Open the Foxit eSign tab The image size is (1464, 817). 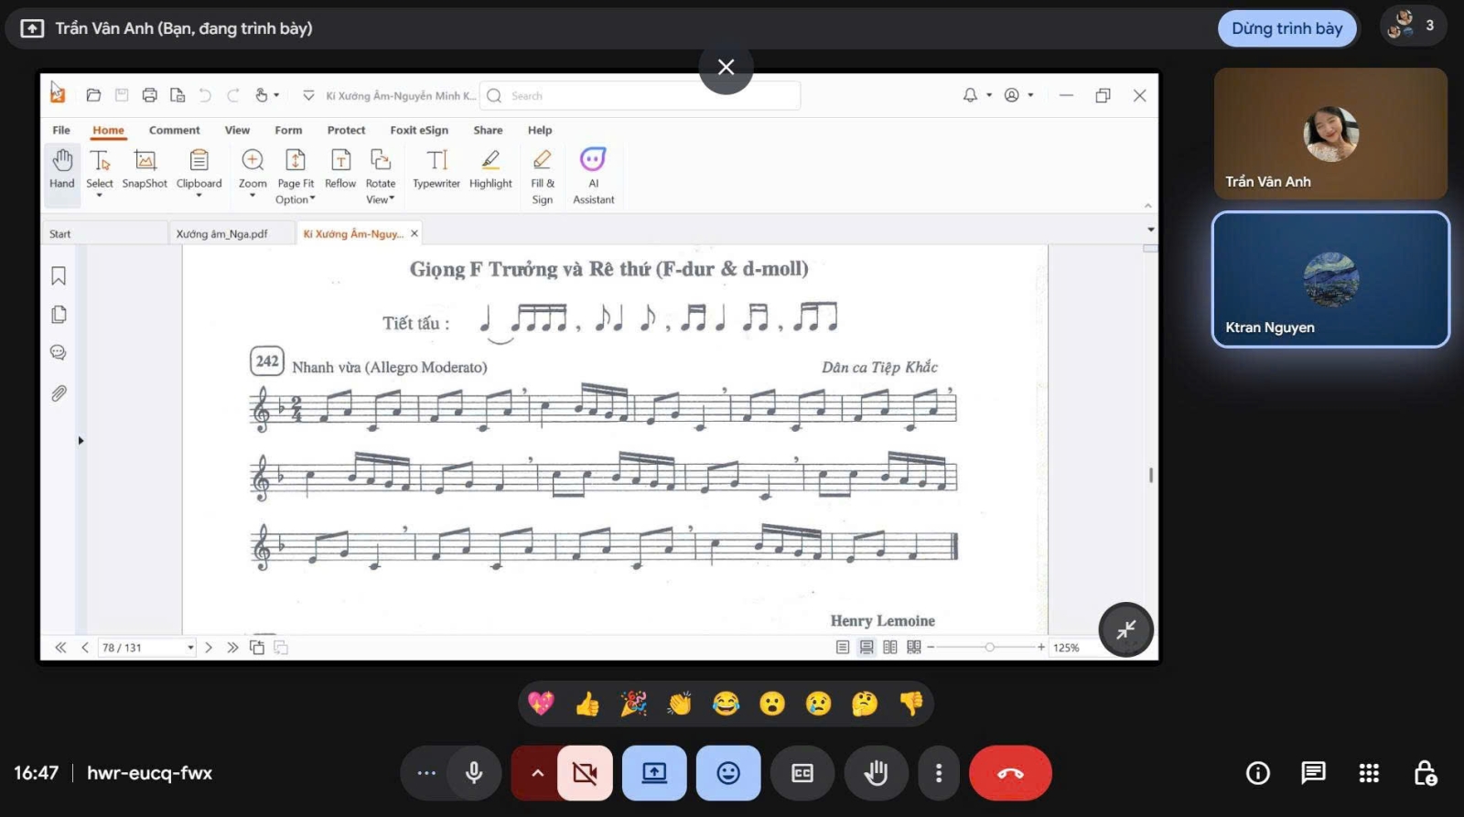(x=419, y=130)
